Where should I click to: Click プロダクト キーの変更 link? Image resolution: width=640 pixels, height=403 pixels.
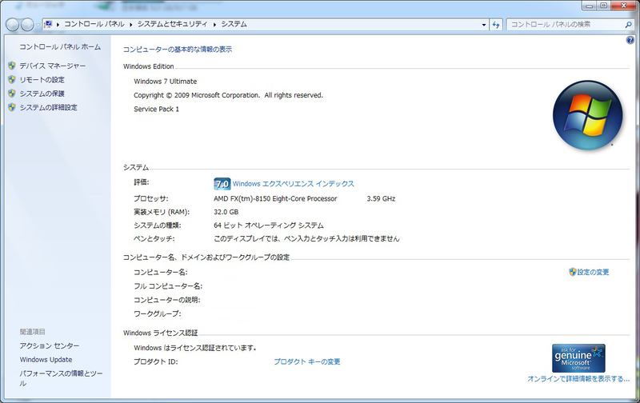point(307,361)
